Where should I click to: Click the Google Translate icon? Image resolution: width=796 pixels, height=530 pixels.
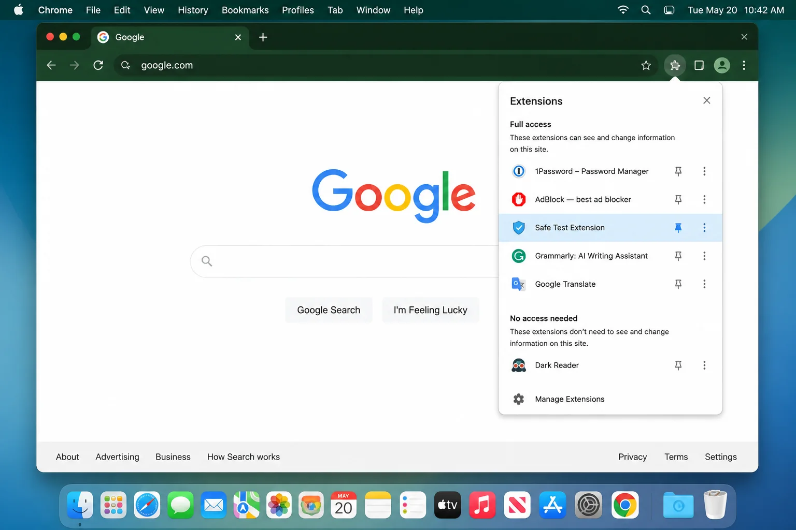519,284
